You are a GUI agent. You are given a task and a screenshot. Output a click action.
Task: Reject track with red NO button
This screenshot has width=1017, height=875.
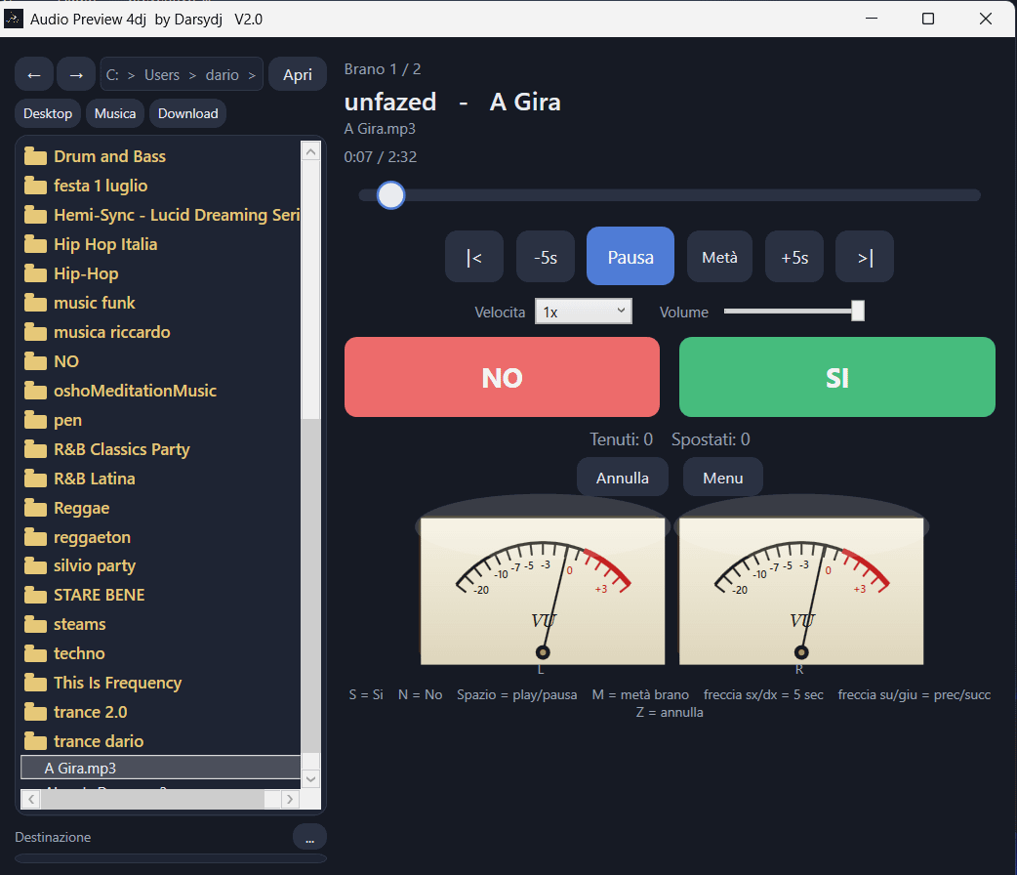[x=502, y=377]
